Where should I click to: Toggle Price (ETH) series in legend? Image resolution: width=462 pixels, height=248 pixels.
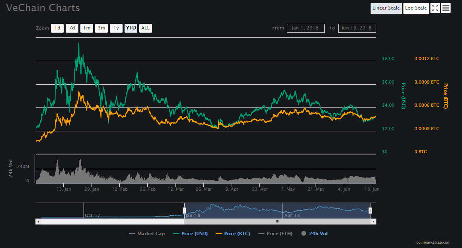[x=275, y=234]
